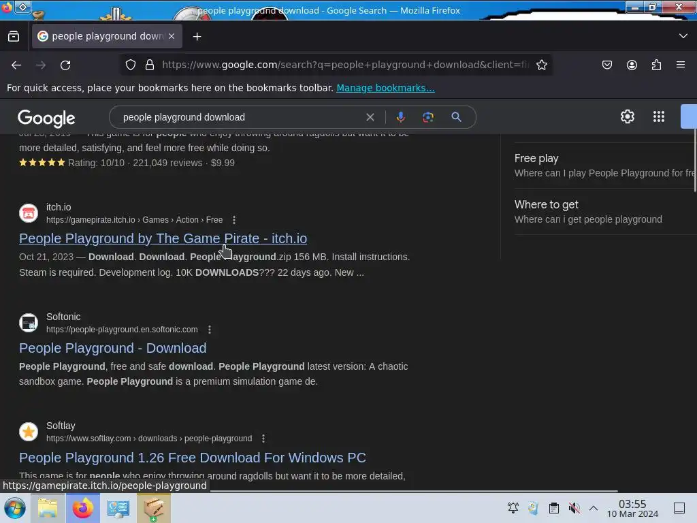Open People Playground itch.io result
Viewport: 697px width, 523px height.
coord(163,238)
